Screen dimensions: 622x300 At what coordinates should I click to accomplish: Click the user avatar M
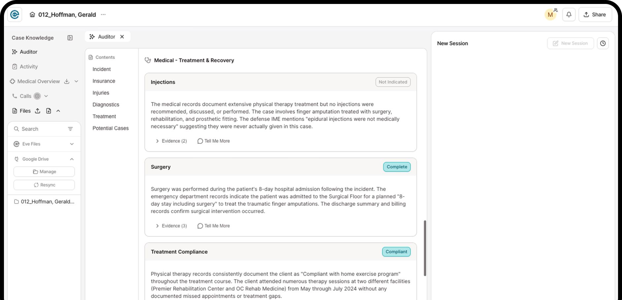(550, 15)
